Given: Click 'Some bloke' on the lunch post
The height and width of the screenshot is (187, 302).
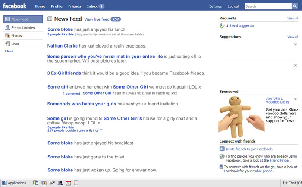Looking at the screenshot, I should (60, 29).
